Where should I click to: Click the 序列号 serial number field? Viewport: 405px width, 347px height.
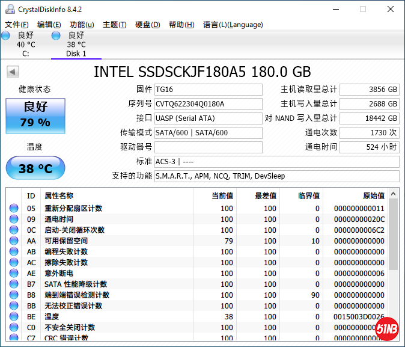[208, 104]
